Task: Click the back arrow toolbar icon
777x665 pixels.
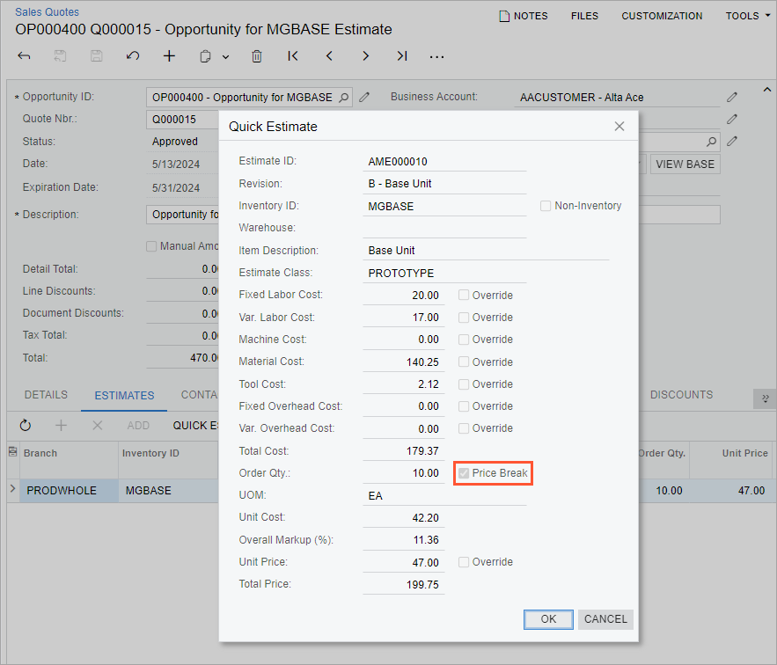Action: point(24,56)
